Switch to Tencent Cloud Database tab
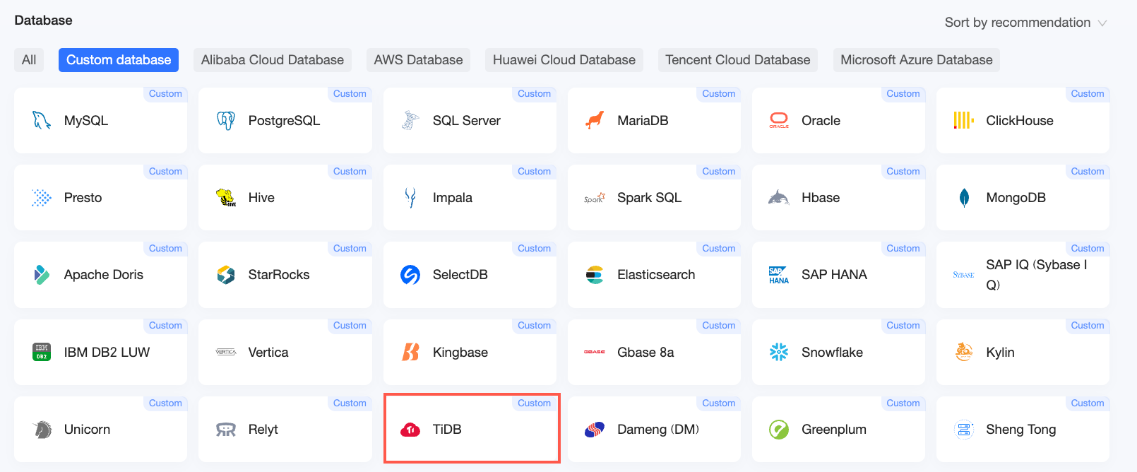The width and height of the screenshot is (1137, 472). (738, 60)
